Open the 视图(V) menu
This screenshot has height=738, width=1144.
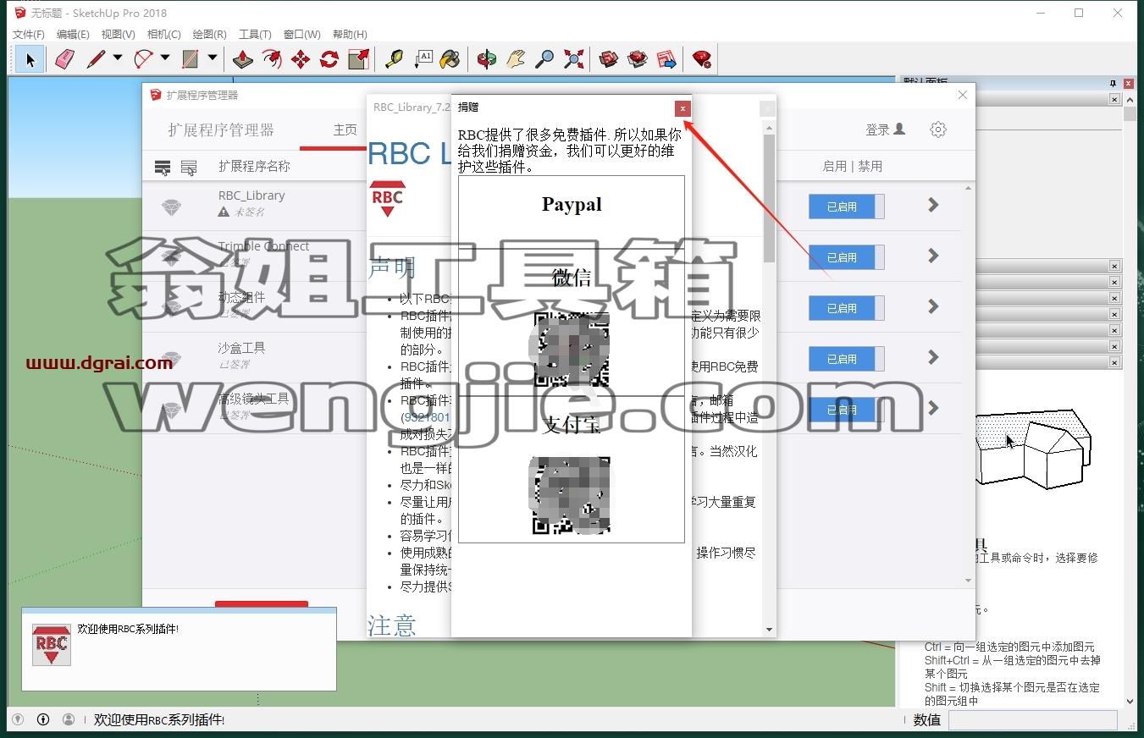point(118,34)
